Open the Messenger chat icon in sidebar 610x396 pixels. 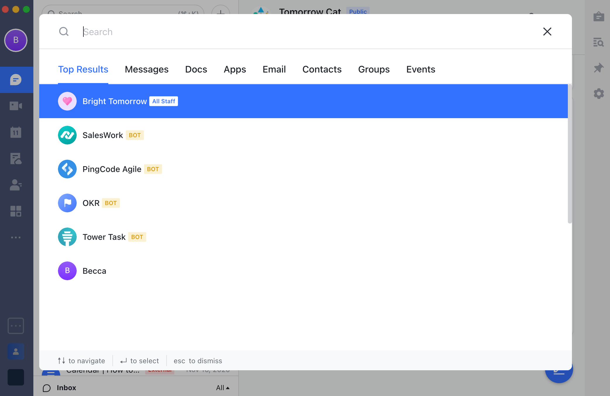point(16,80)
